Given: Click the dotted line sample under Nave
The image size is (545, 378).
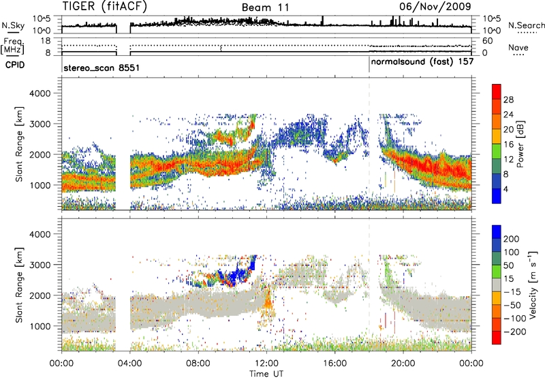Looking at the screenshot, I should tap(518, 55).
